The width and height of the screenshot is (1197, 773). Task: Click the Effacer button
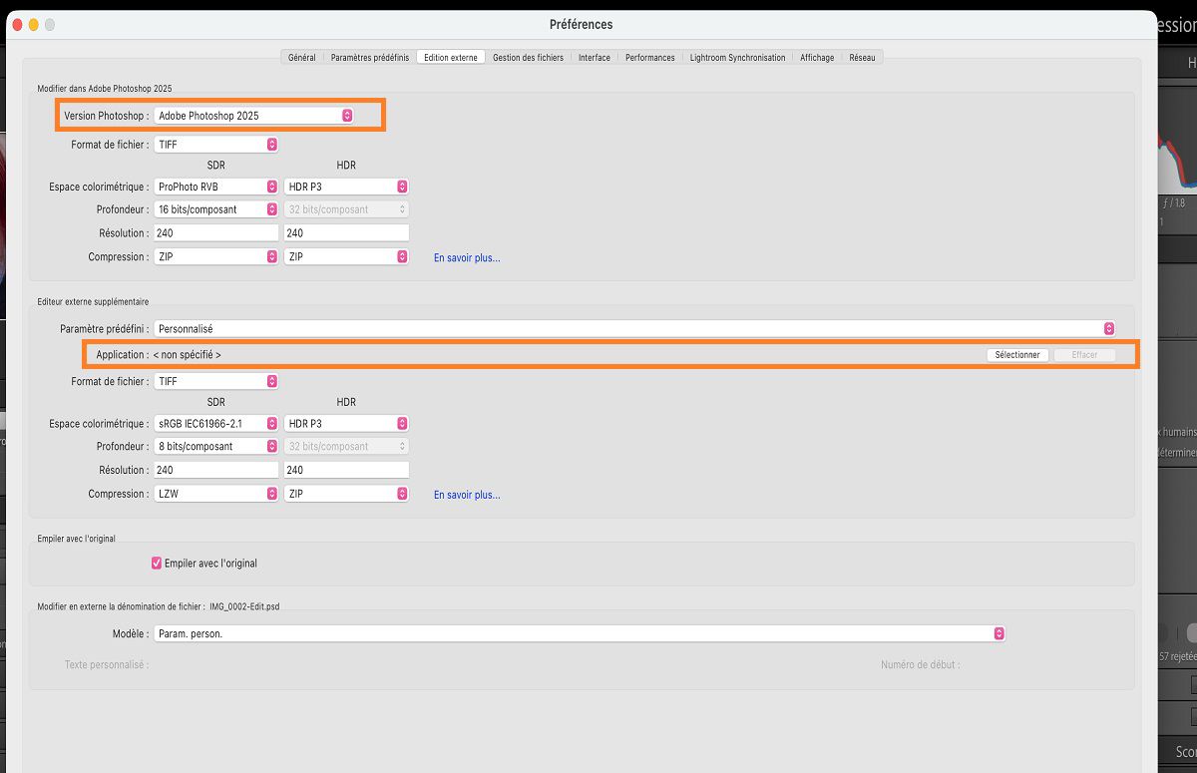[x=1083, y=355]
